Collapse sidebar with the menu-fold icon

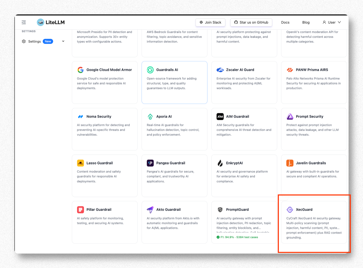click(24, 22)
